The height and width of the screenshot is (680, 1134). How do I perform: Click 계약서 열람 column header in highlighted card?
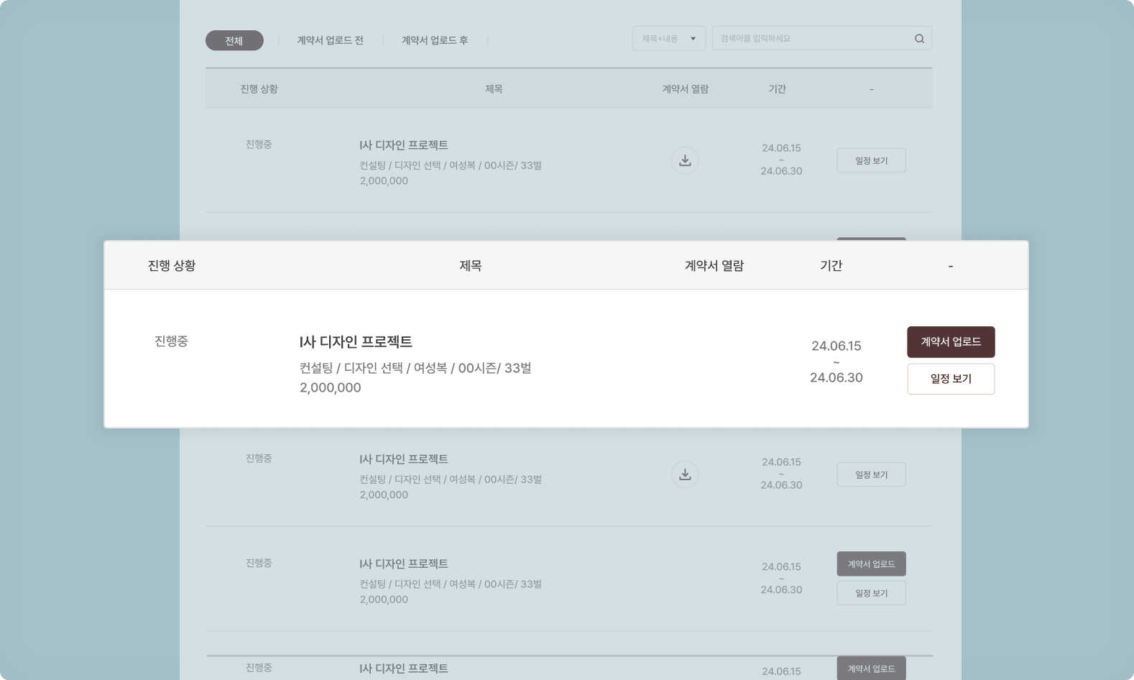tap(714, 266)
